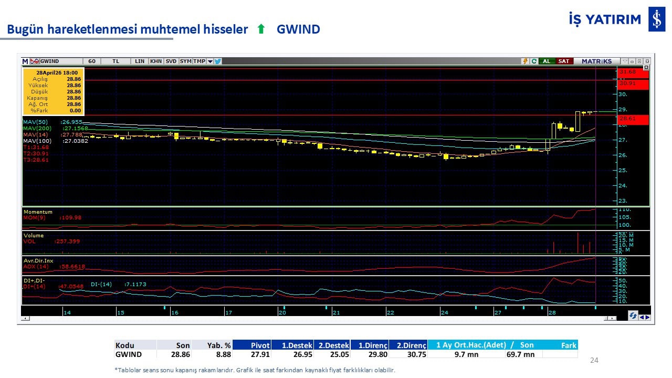
Task: Click the Twitter bird icon
Action: point(218,61)
